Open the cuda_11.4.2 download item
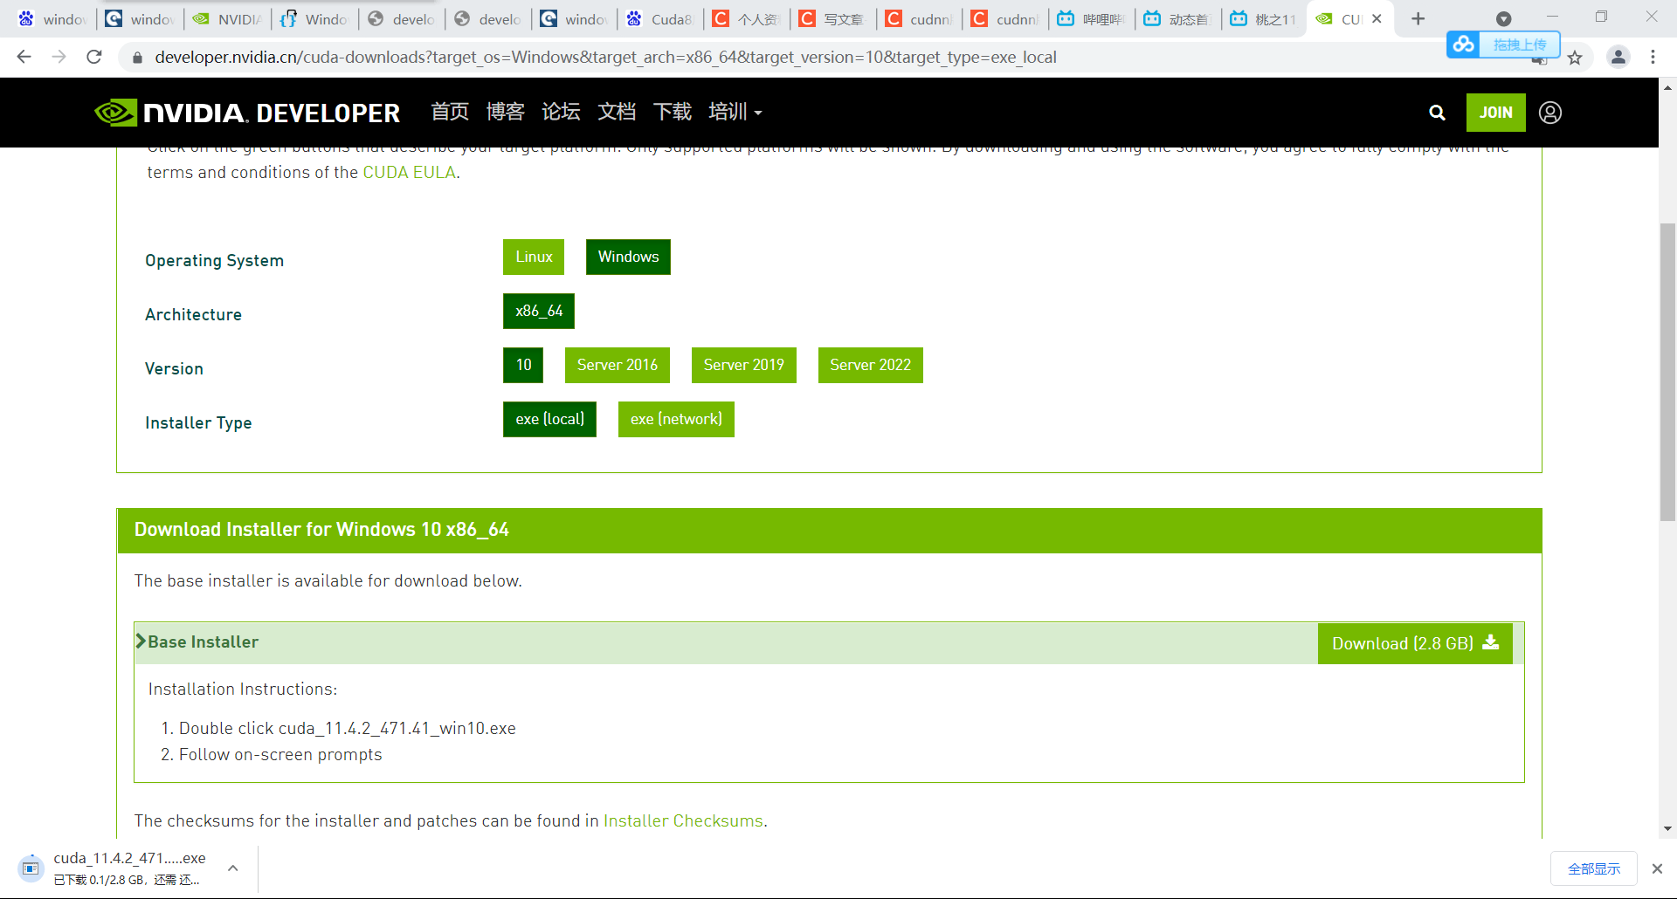1677x899 pixels. click(114, 868)
